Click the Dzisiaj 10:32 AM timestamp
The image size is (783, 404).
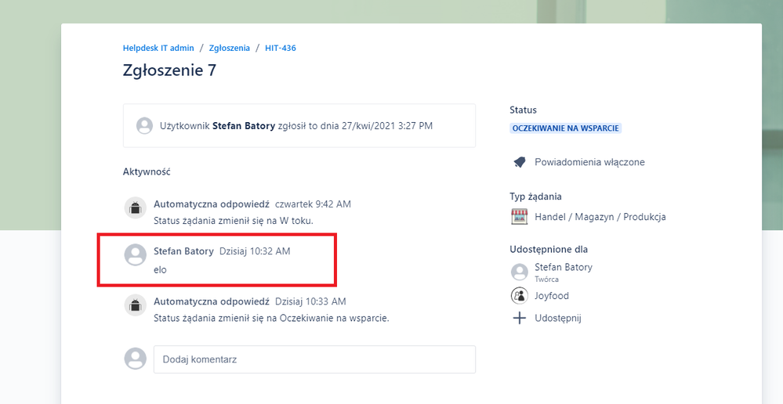click(255, 251)
